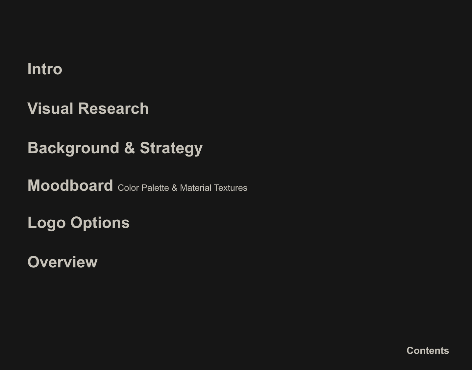Click the word Material in the subtitle

coord(195,188)
